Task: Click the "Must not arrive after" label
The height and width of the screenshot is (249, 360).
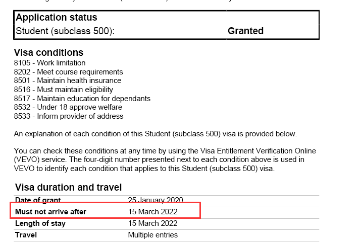Action: click(x=50, y=212)
